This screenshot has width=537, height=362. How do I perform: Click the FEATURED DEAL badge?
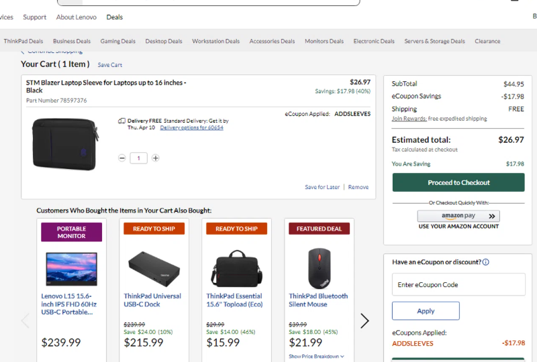(x=320, y=229)
